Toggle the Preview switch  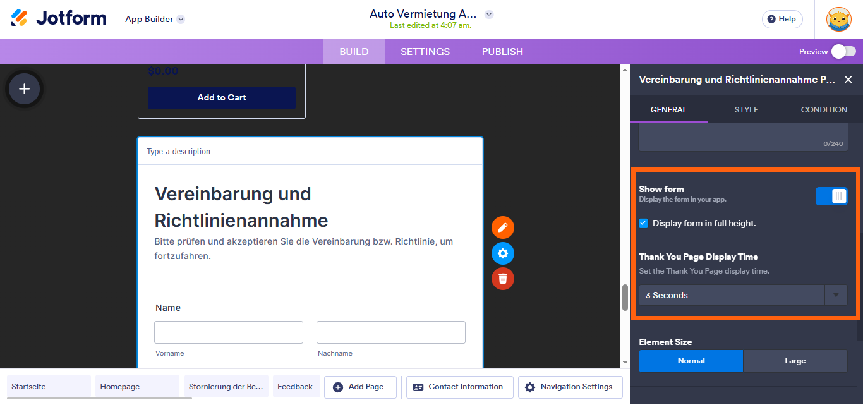click(845, 51)
